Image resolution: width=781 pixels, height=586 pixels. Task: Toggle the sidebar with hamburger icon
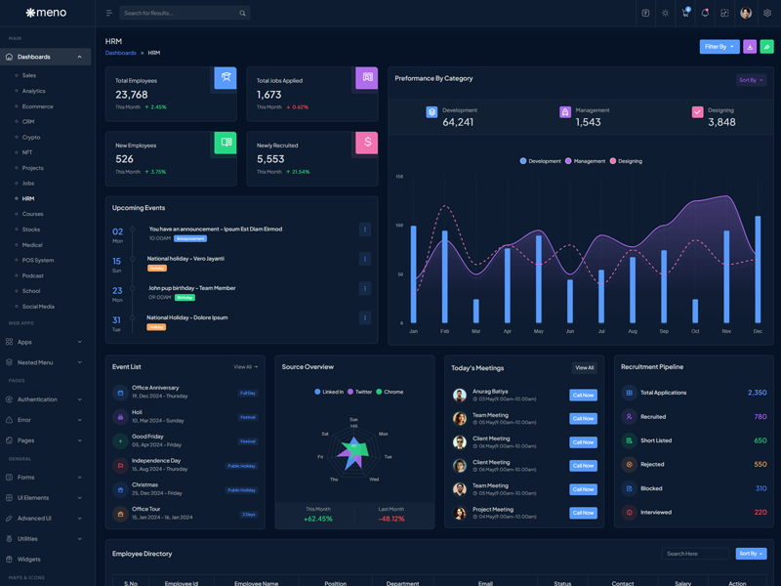(108, 14)
